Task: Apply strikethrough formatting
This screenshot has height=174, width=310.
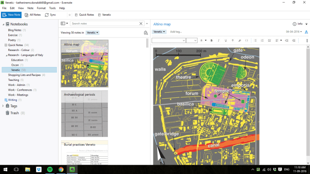Action: pyautogui.click(x=233, y=40)
